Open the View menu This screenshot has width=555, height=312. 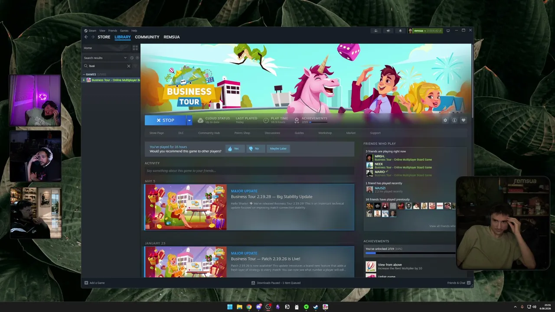click(102, 31)
